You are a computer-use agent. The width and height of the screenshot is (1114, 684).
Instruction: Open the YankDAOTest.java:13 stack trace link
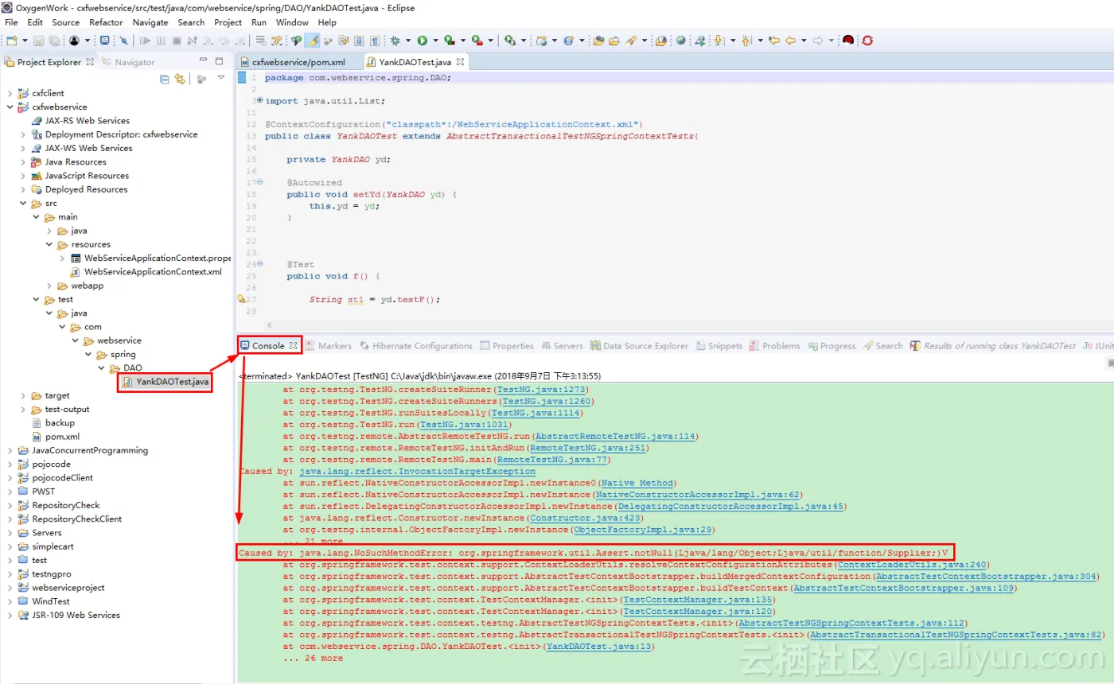598,647
